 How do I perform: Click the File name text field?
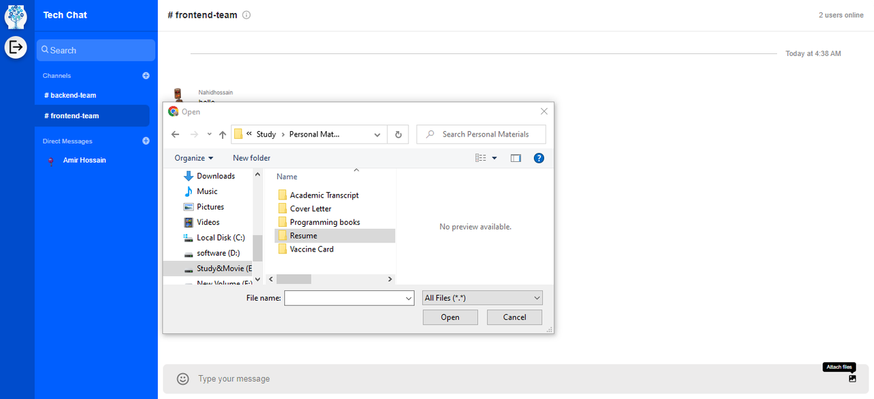pos(344,298)
